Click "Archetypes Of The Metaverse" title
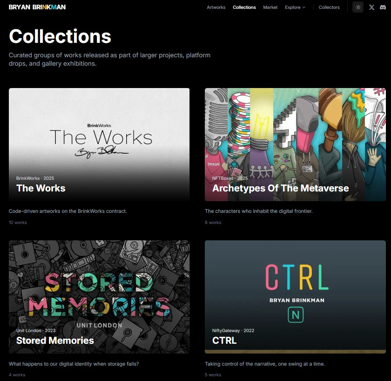Screen dimensions: 391x381 coord(281,188)
